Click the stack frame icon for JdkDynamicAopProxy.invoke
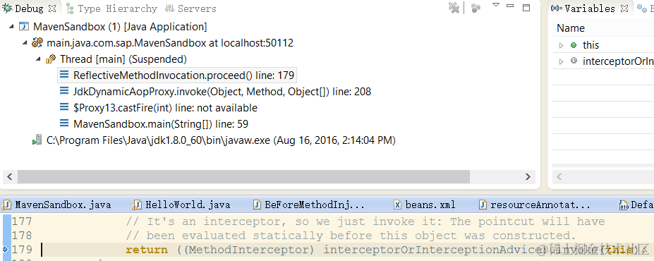Screen dimensions: 654x261 [64, 91]
